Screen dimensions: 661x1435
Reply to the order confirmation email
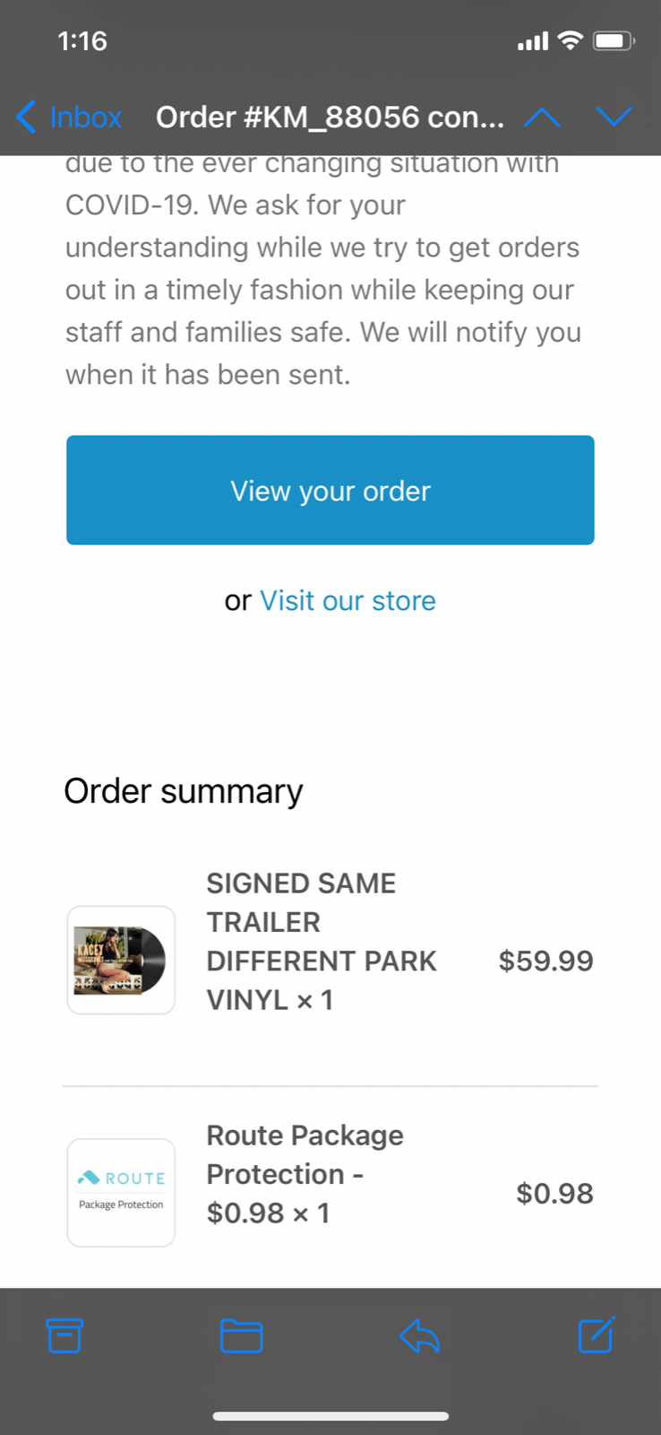coord(419,1335)
